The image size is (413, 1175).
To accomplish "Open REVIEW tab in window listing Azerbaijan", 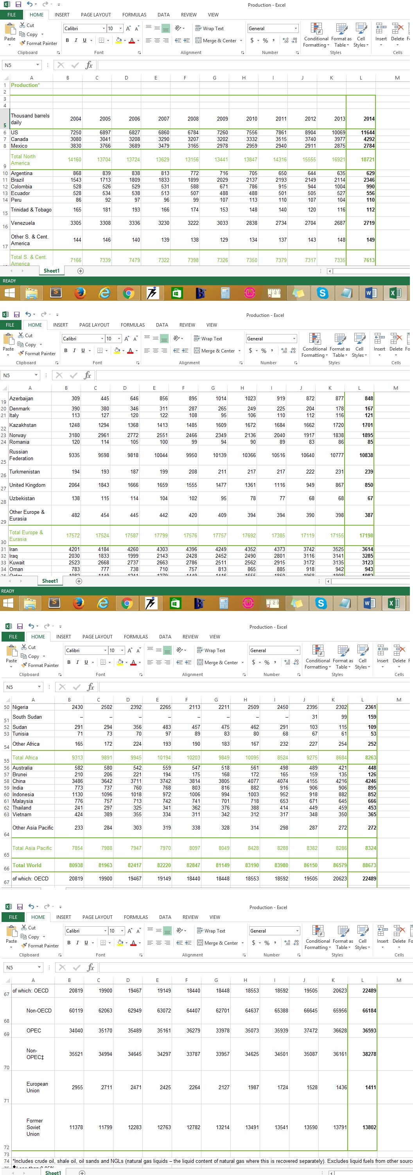I will pyautogui.click(x=187, y=325).
